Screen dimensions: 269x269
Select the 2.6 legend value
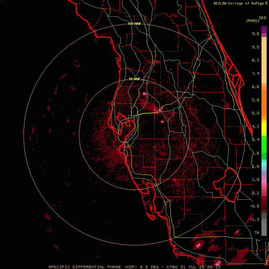[256, 153]
